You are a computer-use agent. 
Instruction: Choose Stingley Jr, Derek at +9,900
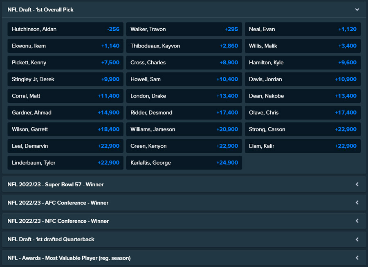(65, 79)
